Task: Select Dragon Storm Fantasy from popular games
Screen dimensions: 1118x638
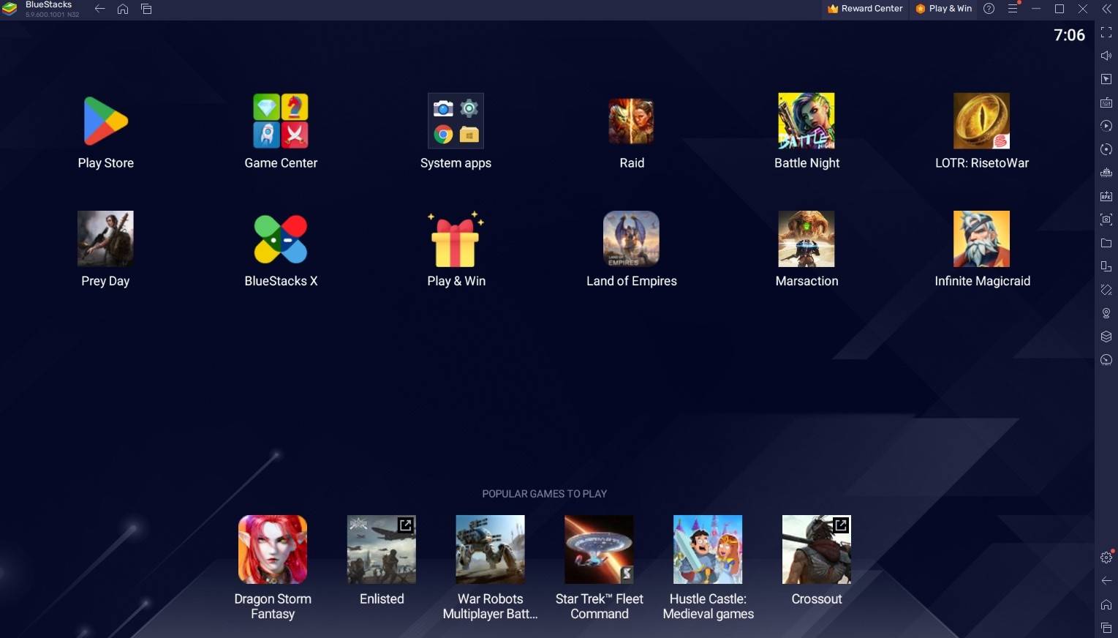Action: click(273, 549)
